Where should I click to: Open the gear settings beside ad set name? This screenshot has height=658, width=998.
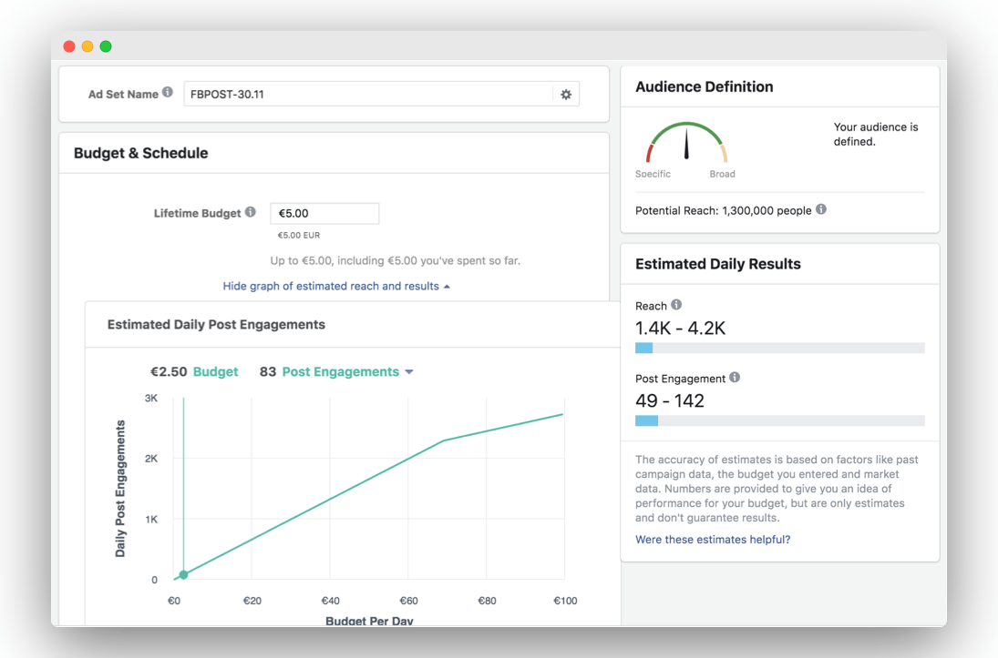pyautogui.click(x=566, y=94)
